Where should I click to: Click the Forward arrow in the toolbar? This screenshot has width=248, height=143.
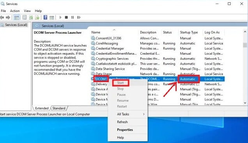(x=8, y=17)
